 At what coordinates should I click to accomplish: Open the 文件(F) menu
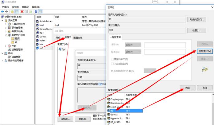click(5, 7)
